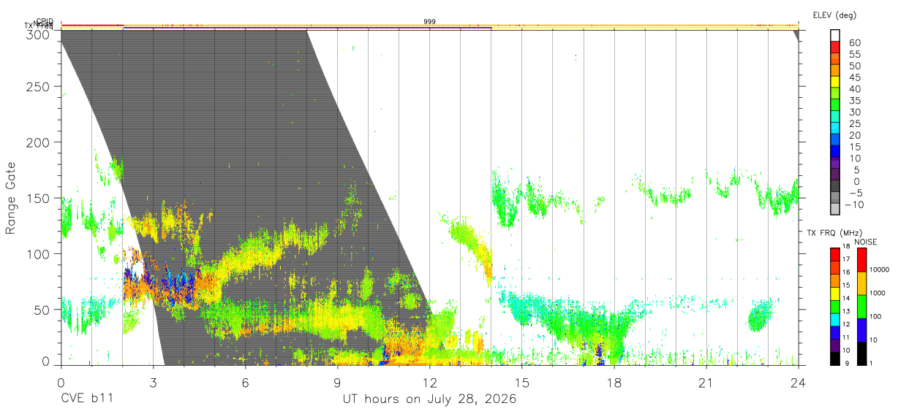Select the orange-yellow segment of NOISE bar

click(862, 283)
